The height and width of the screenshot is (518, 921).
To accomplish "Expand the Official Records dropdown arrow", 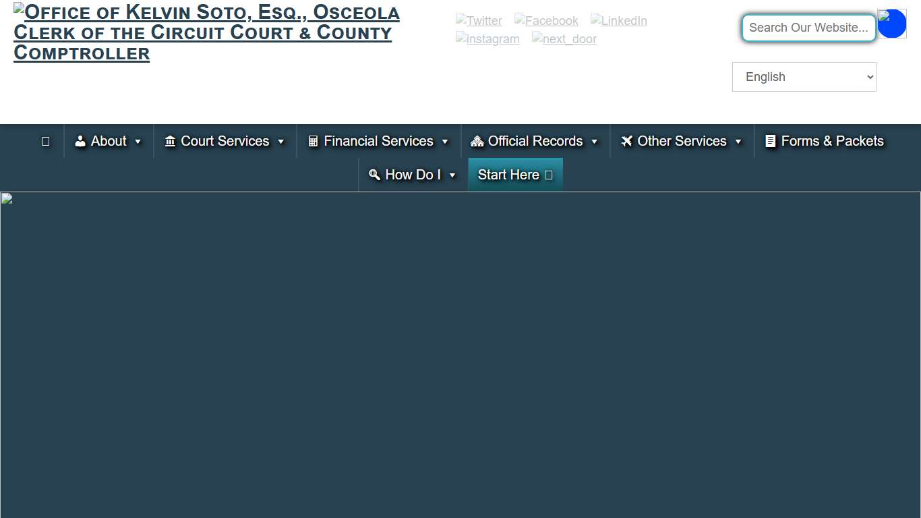I will [595, 142].
